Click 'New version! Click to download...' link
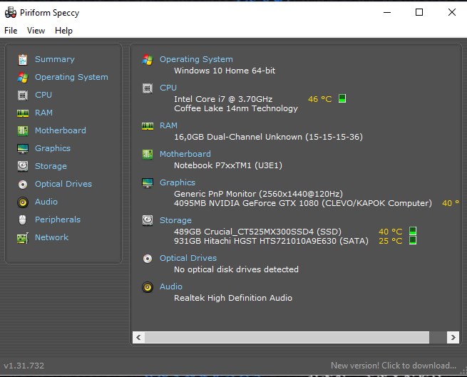 click(x=393, y=366)
